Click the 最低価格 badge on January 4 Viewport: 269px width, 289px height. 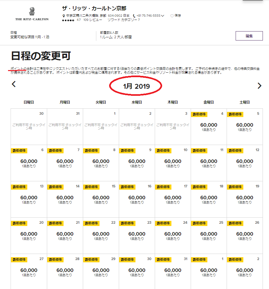(x=199, y=114)
